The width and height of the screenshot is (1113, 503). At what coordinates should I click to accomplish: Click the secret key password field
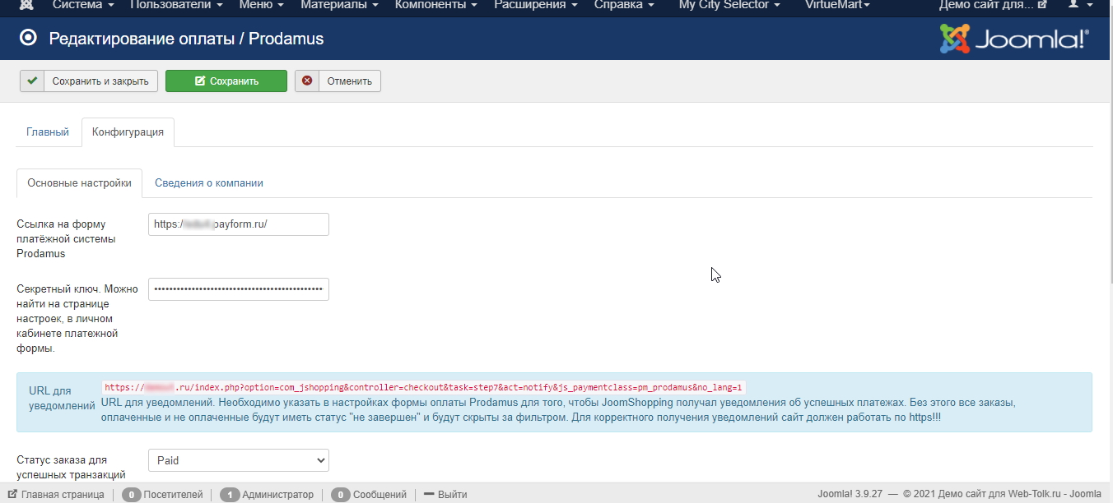(239, 289)
